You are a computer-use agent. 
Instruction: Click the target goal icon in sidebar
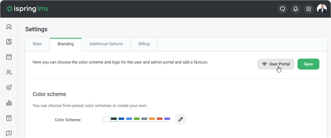pos(9,87)
